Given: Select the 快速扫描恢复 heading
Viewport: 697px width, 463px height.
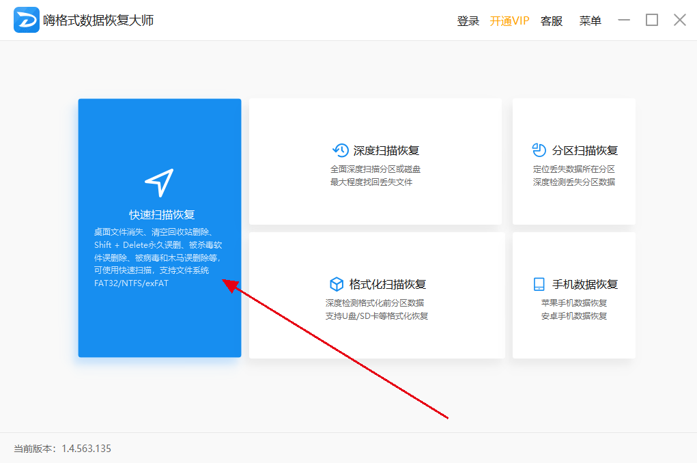Looking at the screenshot, I should 162,215.
